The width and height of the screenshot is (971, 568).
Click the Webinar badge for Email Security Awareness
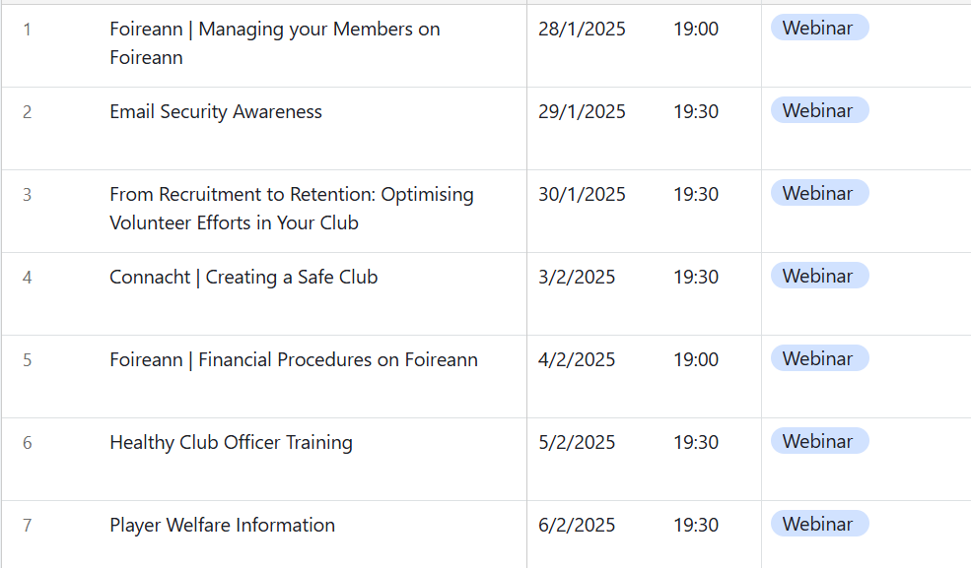pyautogui.click(x=819, y=110)
